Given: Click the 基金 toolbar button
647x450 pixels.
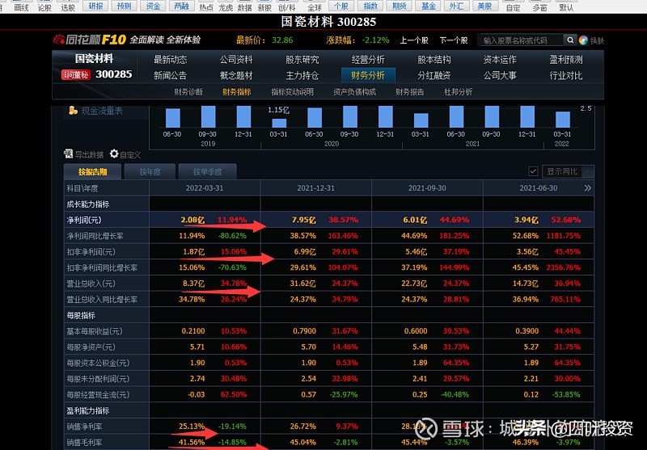Looking at the screenshot, I should click(428, 6).
